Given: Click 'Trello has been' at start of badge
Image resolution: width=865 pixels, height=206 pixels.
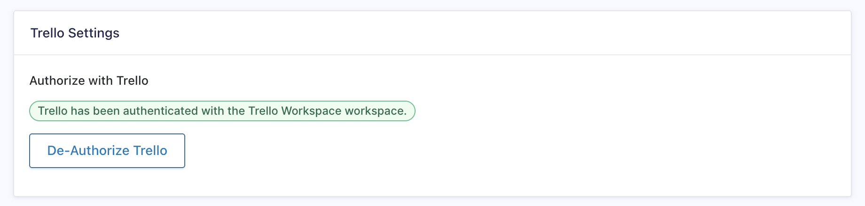Looking at the screenshot, I should click(79, 111).
